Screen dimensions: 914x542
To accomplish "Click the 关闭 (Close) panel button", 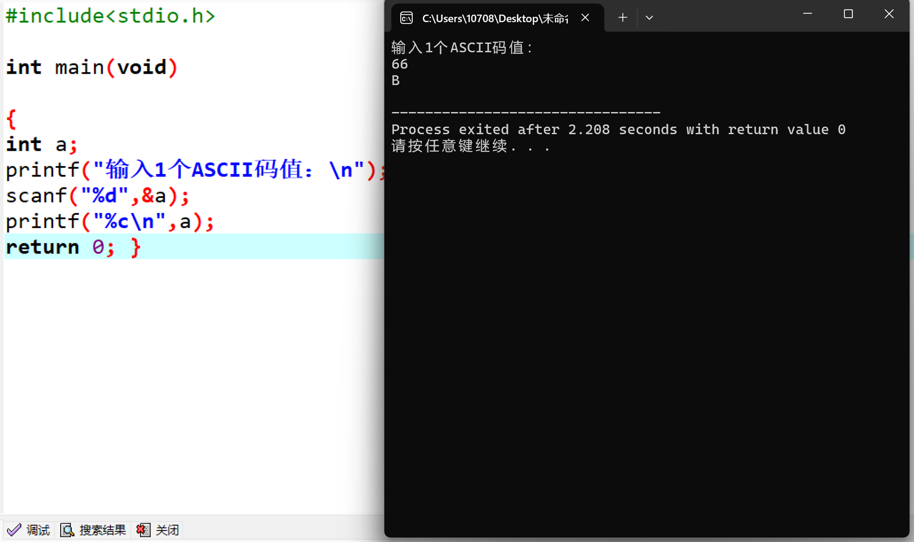I will pos(158,530).
